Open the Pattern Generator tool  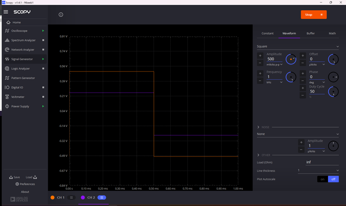[x=23, y=78]
